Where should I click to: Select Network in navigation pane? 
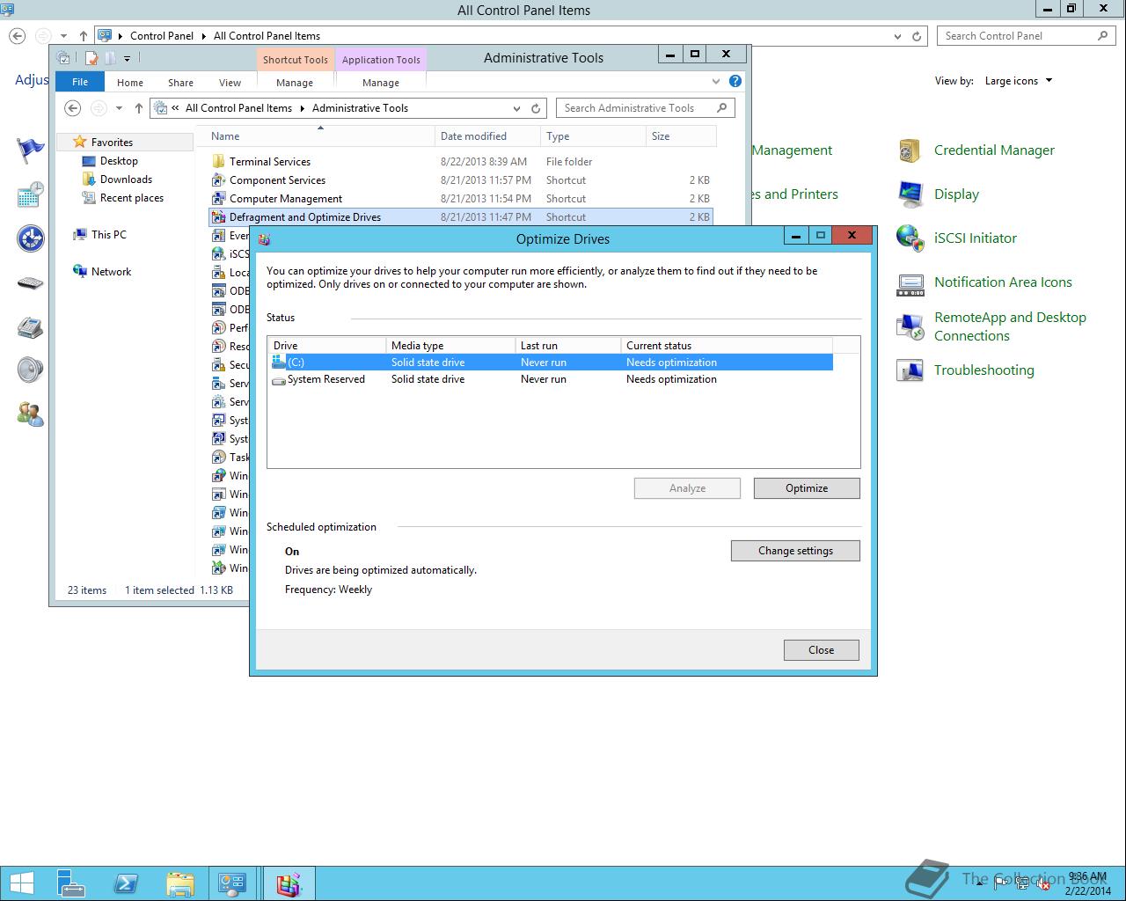tap(111, 272)
